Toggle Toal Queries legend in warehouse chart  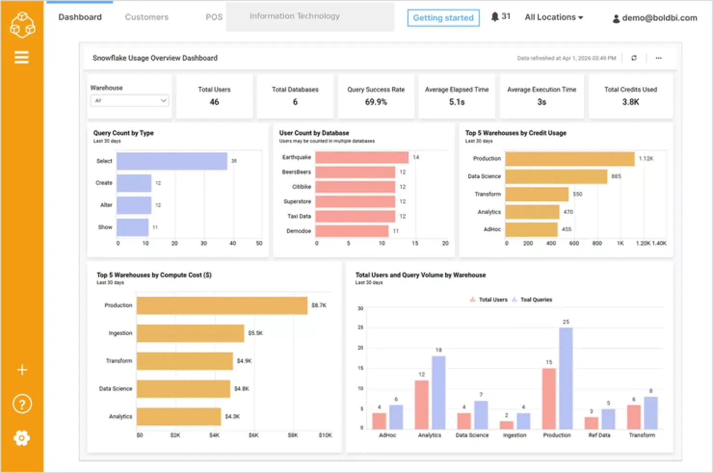click(x=532, y=300)
